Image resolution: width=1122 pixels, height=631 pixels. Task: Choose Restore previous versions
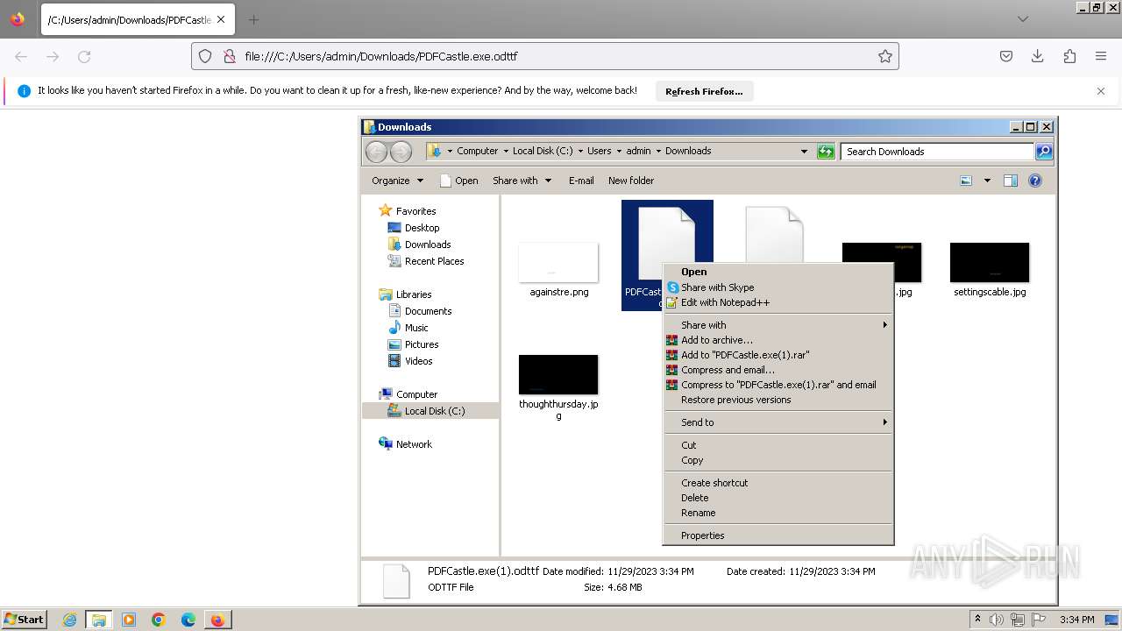(778, 400)
